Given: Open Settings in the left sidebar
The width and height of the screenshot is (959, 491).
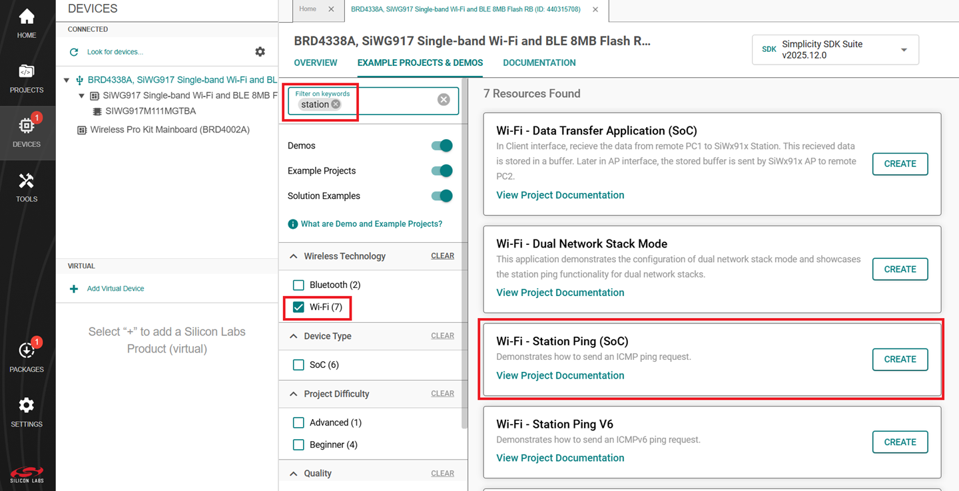Looking at the screenshot, I should coord(27,412).
